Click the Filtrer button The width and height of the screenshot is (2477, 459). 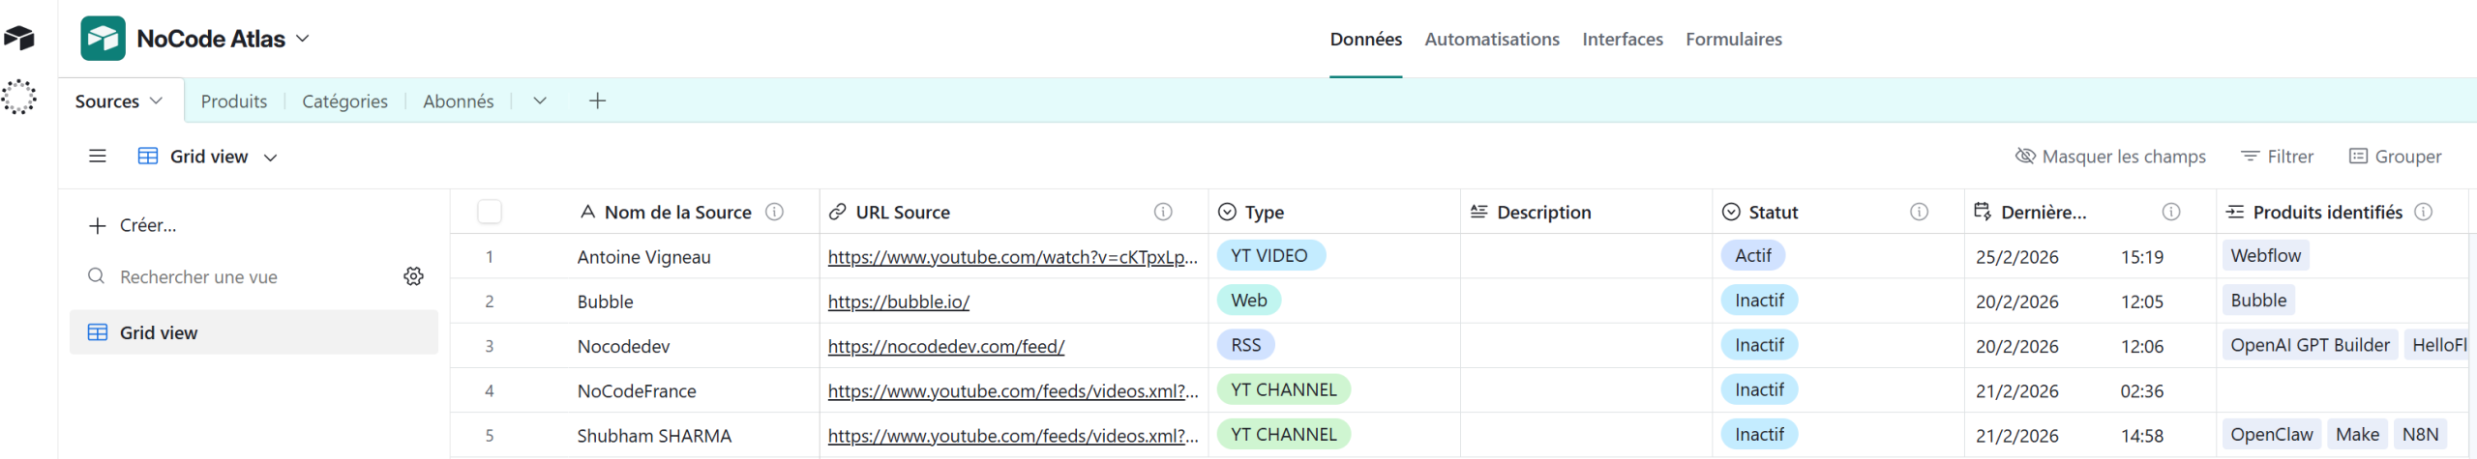point(2278,157)
